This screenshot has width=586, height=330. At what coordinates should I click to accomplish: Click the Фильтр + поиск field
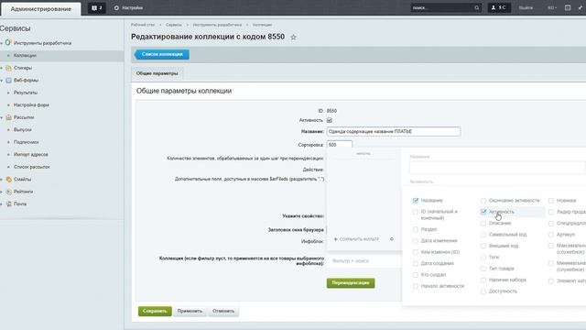coord(364,261)
